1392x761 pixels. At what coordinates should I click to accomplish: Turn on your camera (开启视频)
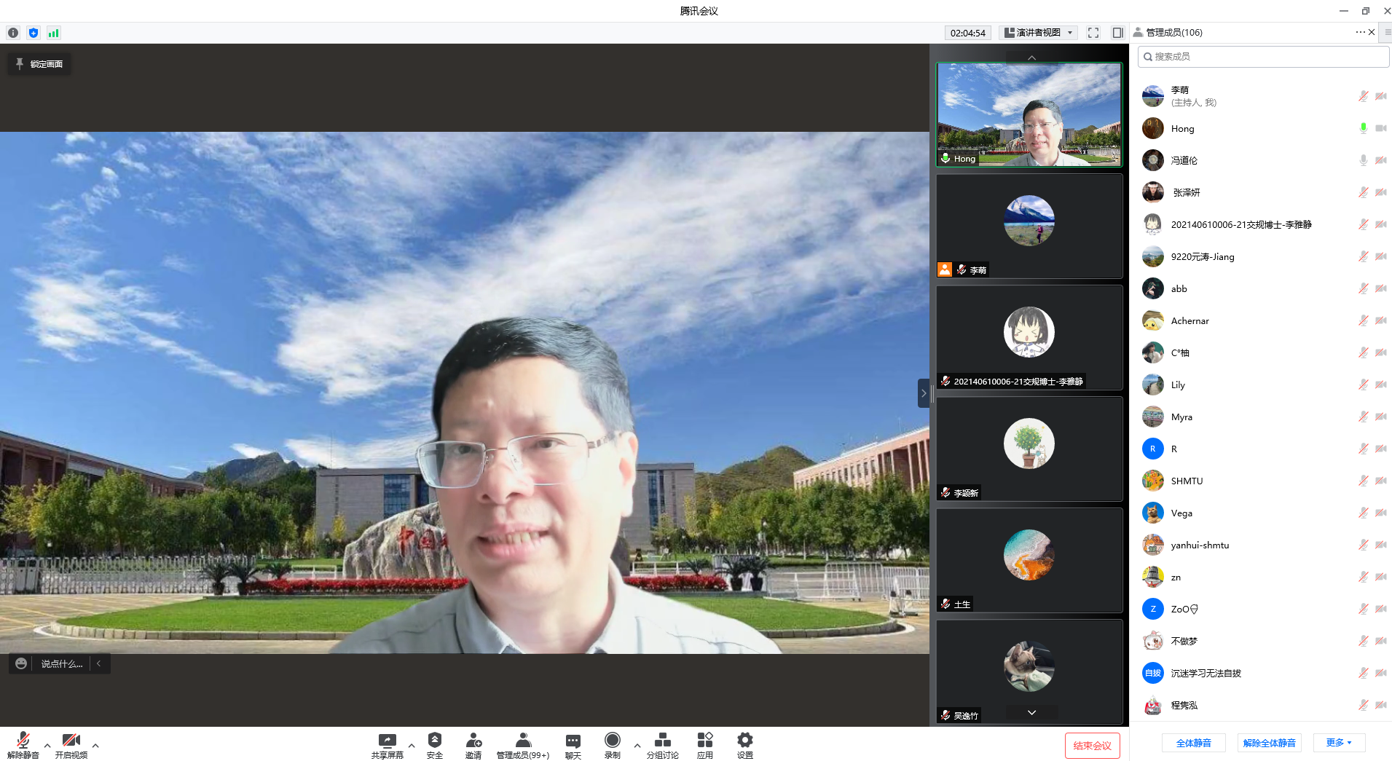point(71,741)
